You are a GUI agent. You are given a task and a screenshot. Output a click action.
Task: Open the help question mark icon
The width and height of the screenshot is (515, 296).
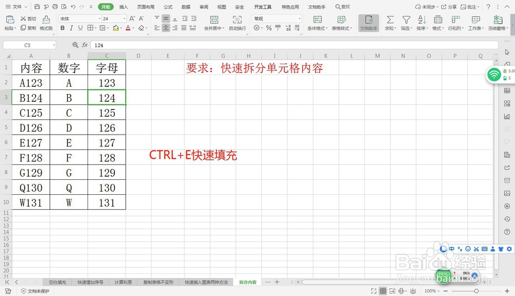[488, 7]
